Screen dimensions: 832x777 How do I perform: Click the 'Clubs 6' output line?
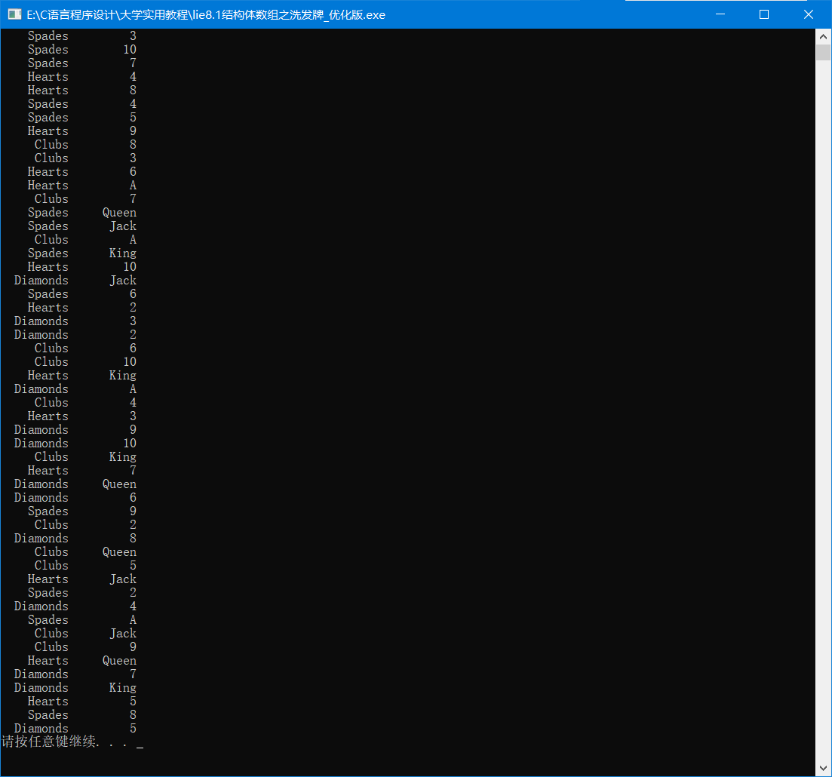(85, 349)
